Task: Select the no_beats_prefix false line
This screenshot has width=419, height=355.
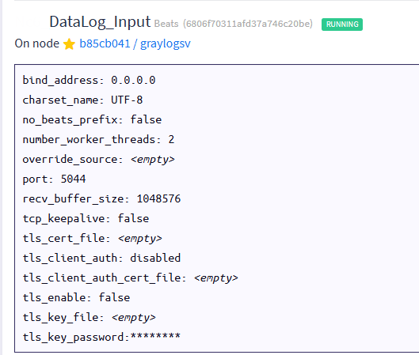Action: coord(92,119)
